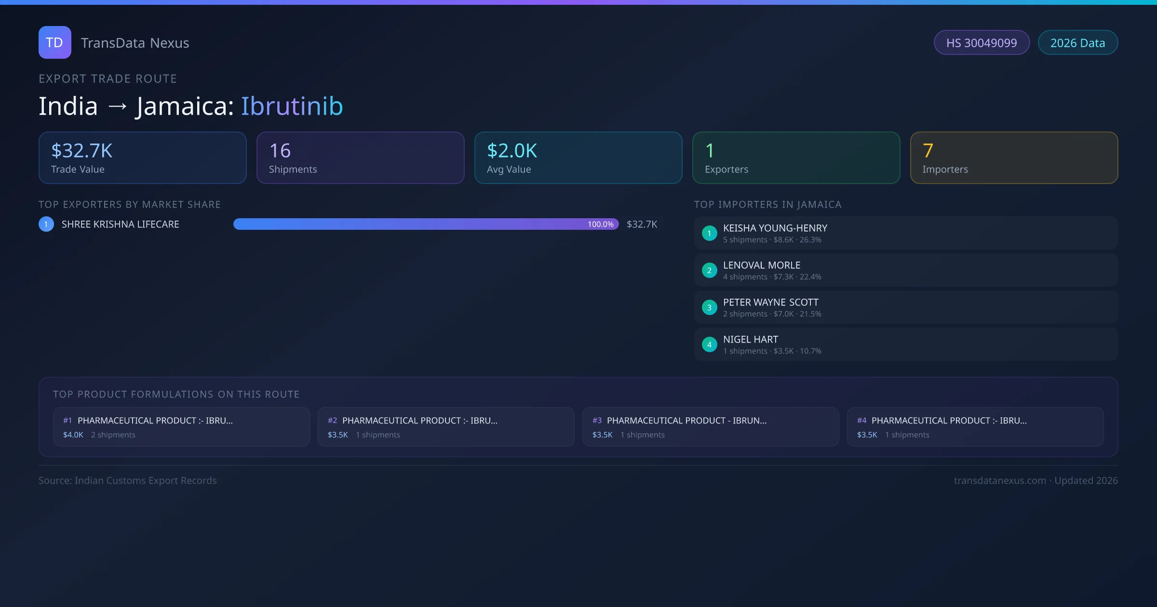Click the rank 4 badge for Nigel Hart
Image resolution: width=1157 pixels, height=607 pixels.
pyautogui.click(x=709, y=344)
